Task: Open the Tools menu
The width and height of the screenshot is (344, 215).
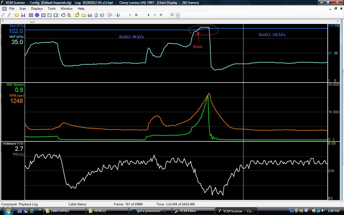Action: pyautogui.click(x=52, y=9)
